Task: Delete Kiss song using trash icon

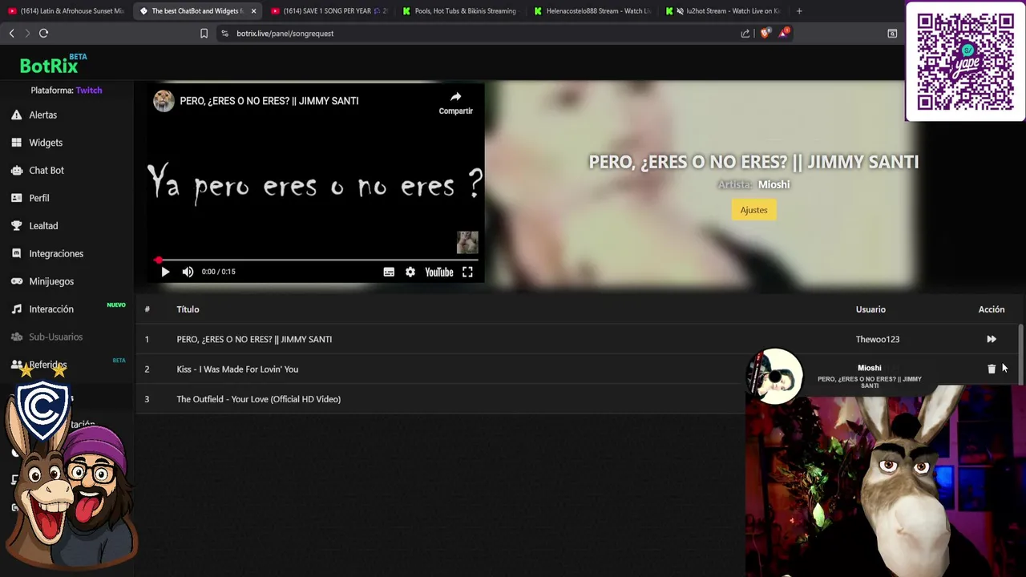Action: coord(992,369)
